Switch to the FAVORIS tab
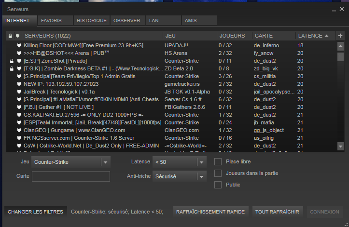 (x=56, y=20)
